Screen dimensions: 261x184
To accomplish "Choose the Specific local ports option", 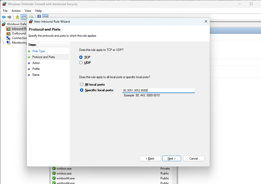I will [x=82, y=90].
